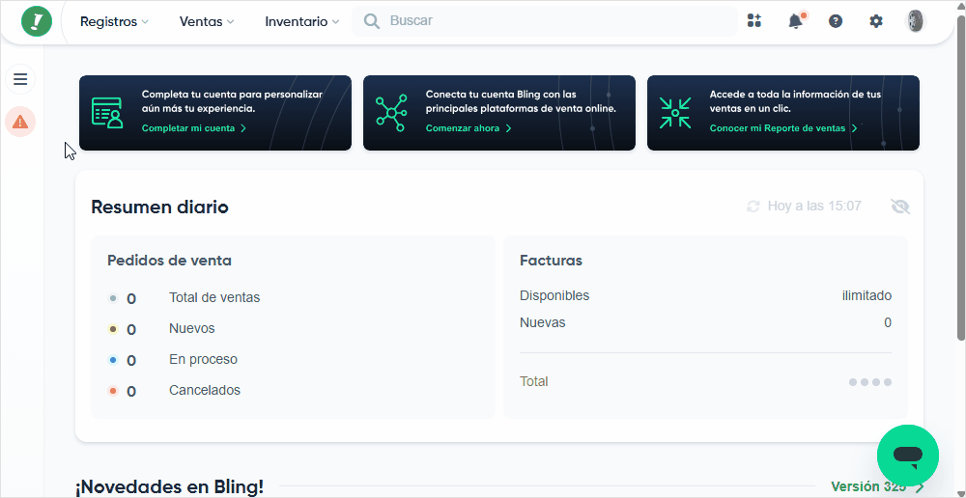This screenshot has width=966, height=498.
Task: Open the Inventario menu
Action: tap(301, 21)
